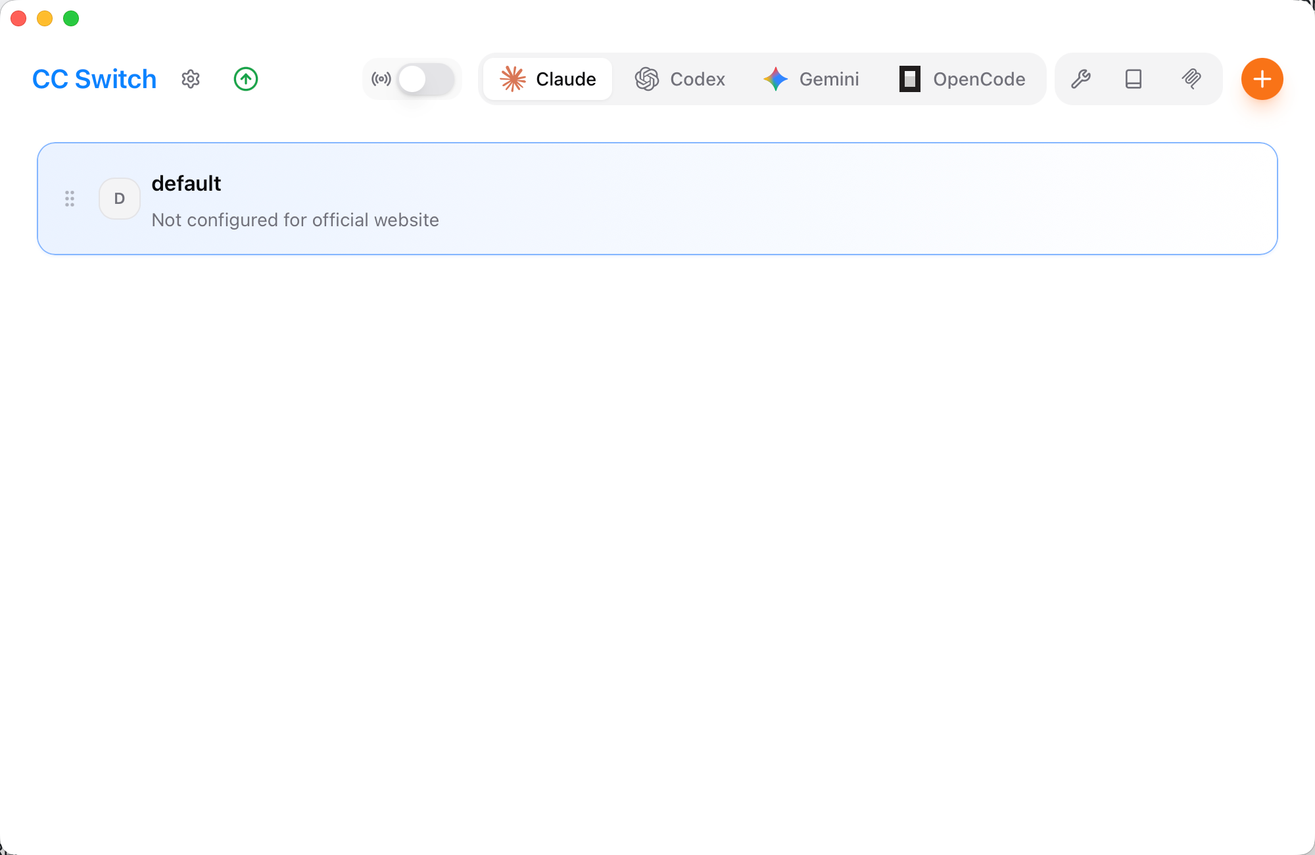The image size is (1315, 855).
Task: Switch to the Codex tab
Action: pos(680,79)
